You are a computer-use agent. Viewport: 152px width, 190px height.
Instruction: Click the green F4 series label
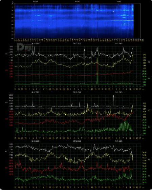coord(149,176)
